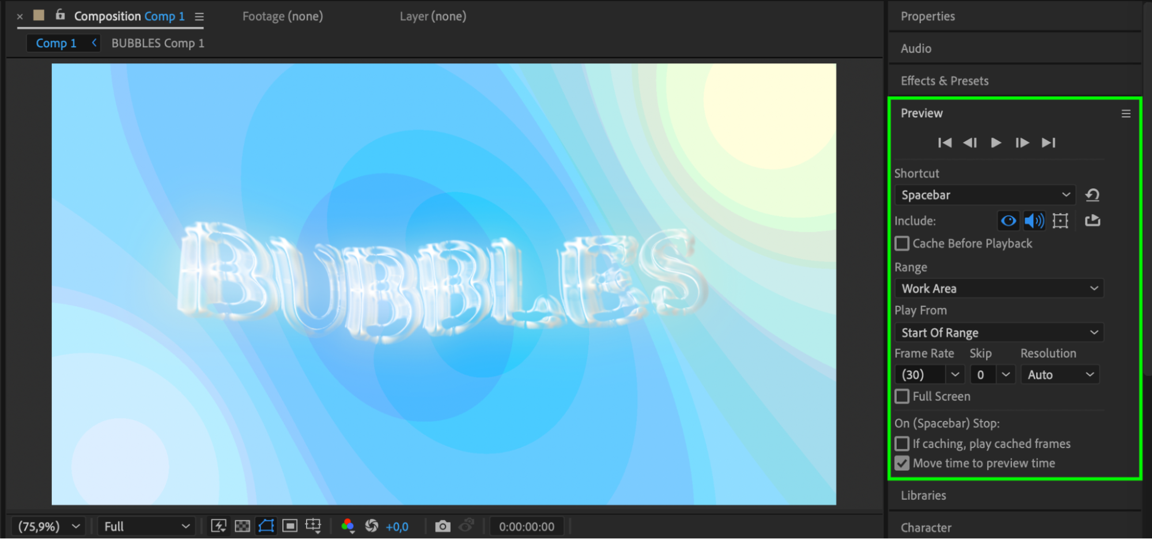This screenshot has width=1152, height=539.
Task: Open the Skip frames dropdown arrow
Action: tap(1006, 375)
